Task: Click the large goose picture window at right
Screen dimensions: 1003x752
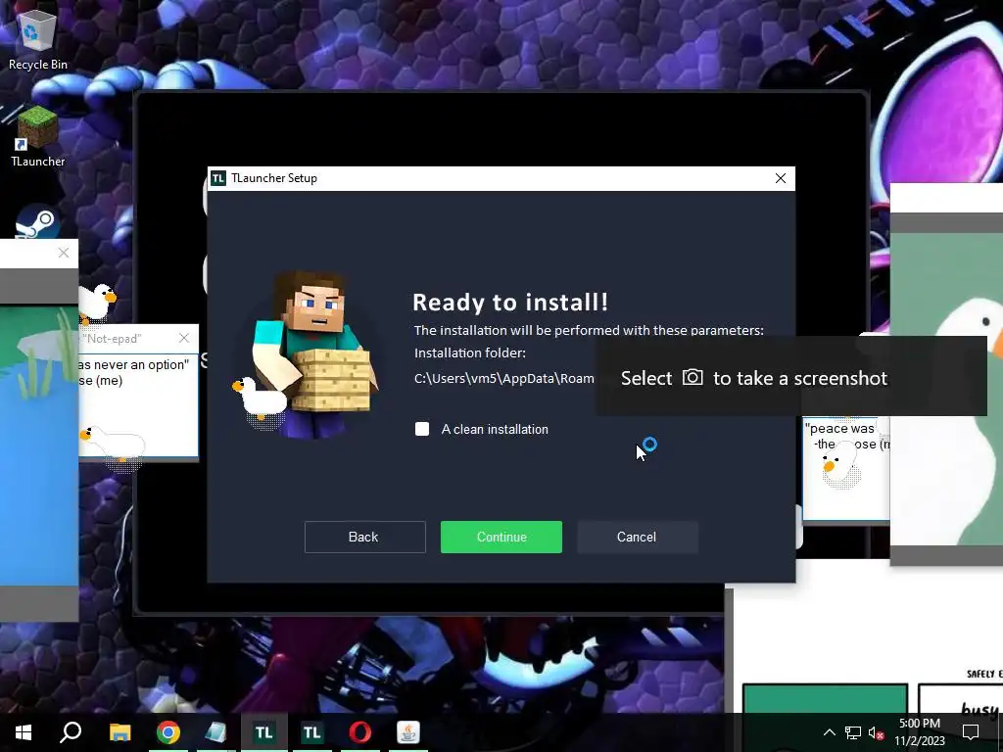Action: (947, 374)
